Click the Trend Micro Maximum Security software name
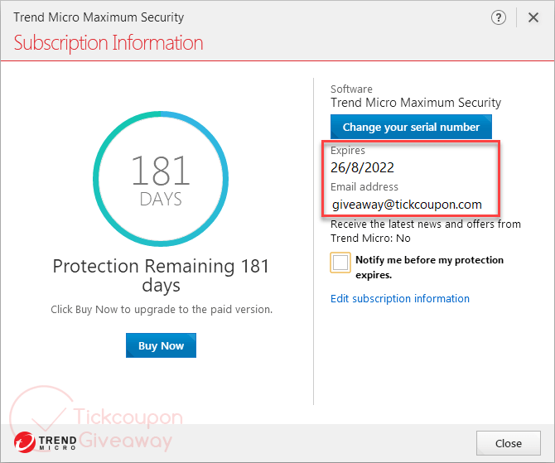Viewport: 555px width, 463px height. tap(416, 103)
